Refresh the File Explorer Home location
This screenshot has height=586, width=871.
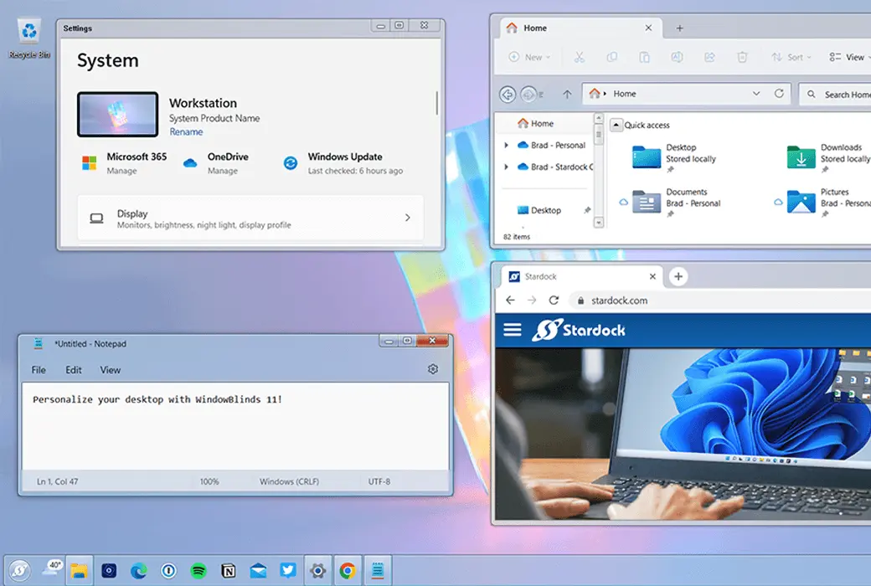tap(779, 93)
